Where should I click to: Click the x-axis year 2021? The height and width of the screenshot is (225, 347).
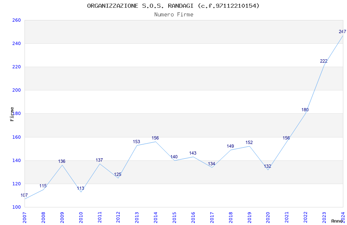tap(287, 217)
